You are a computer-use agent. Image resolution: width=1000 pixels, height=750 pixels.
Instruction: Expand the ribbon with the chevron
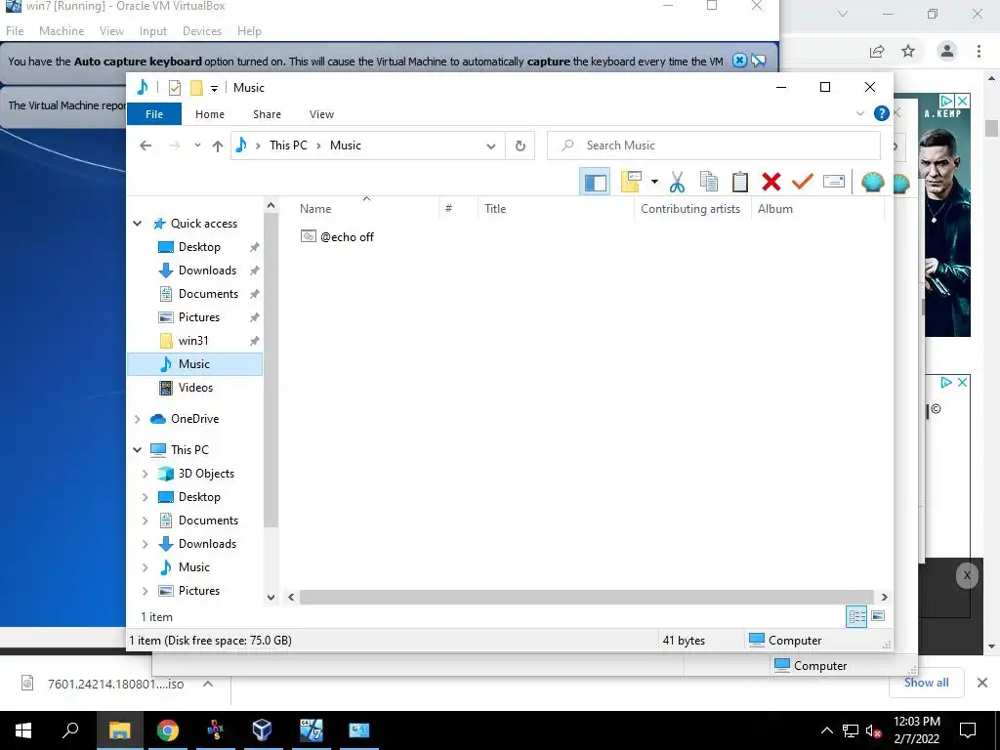pos(859,113)
